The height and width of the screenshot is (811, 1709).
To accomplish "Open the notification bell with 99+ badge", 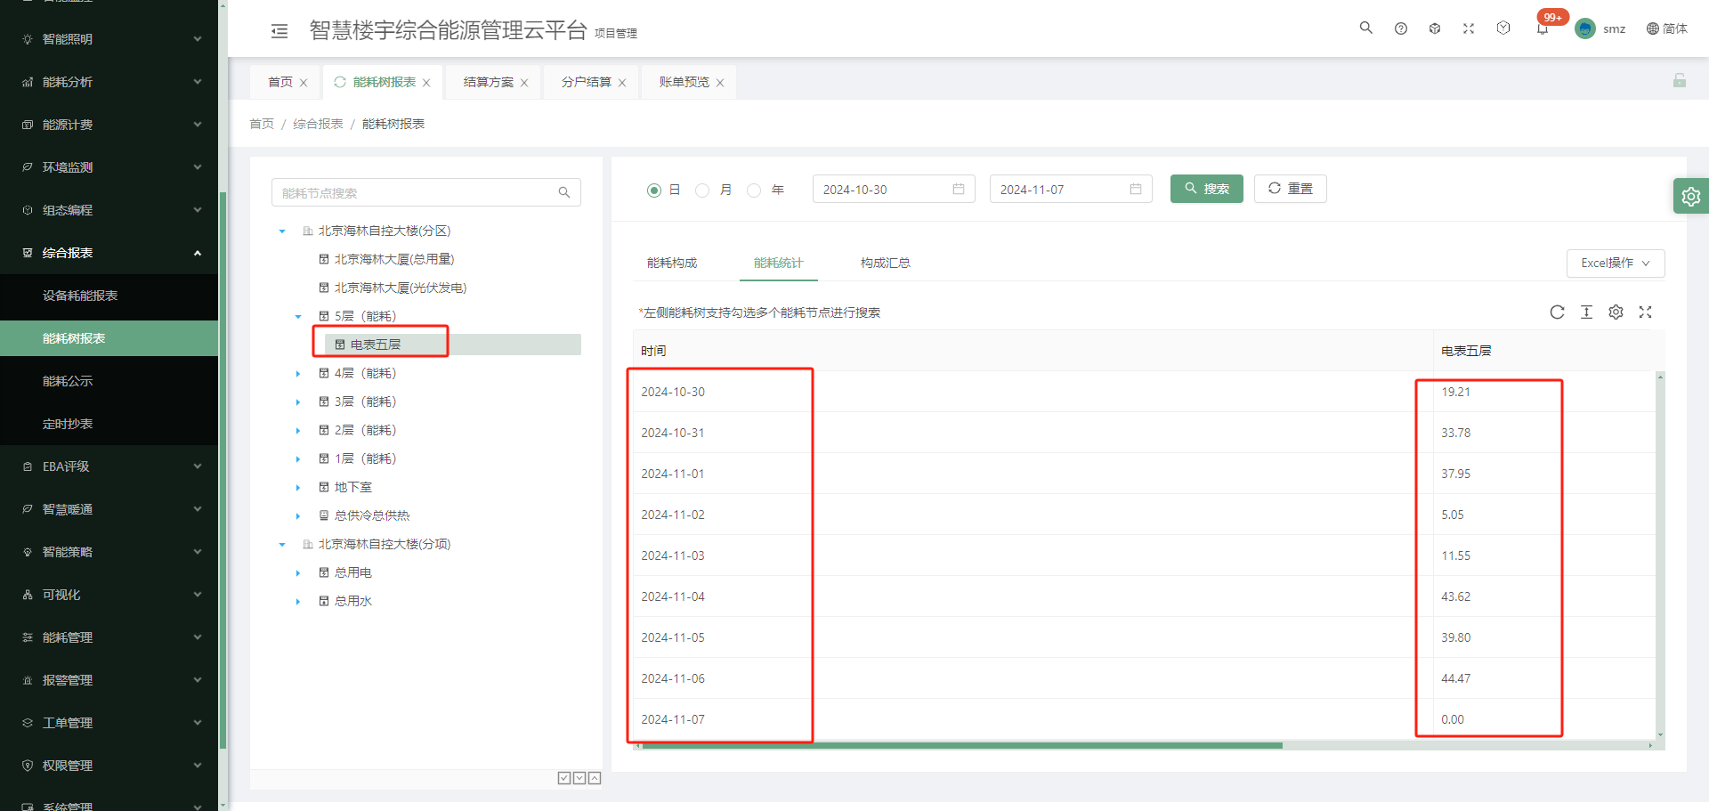I will point(1543,28).
